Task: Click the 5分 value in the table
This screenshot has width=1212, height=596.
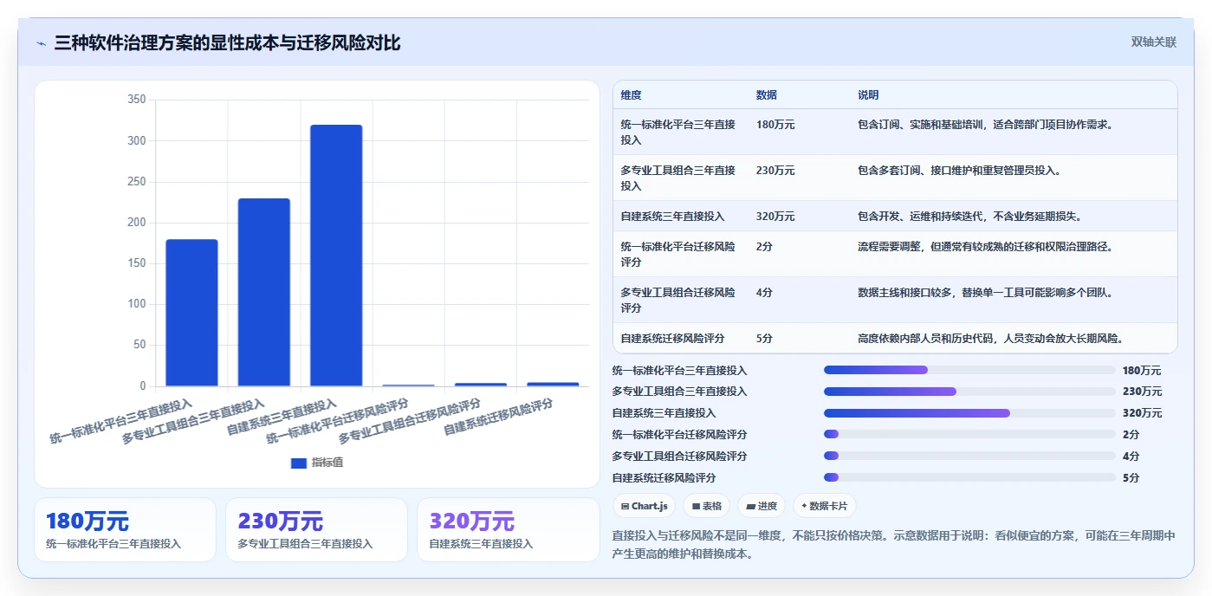Action: coord(764,338)
